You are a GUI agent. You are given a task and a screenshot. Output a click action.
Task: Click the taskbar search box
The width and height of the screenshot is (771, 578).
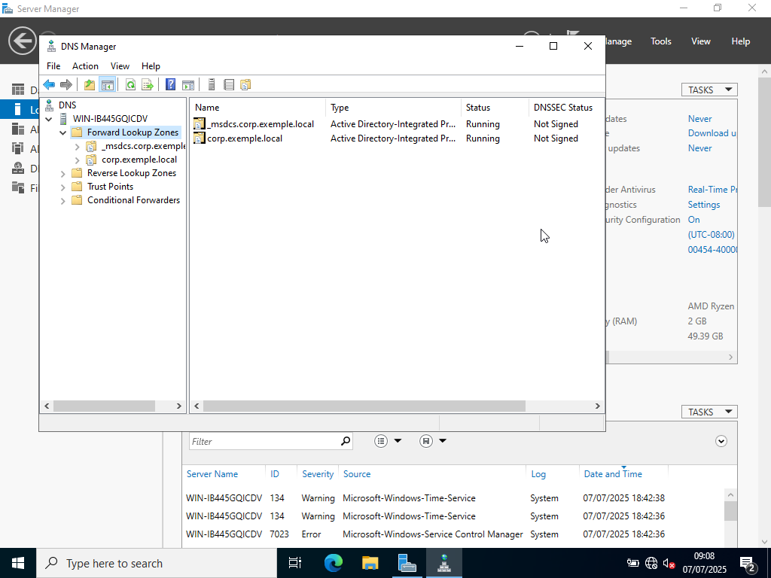coord(157,563)
